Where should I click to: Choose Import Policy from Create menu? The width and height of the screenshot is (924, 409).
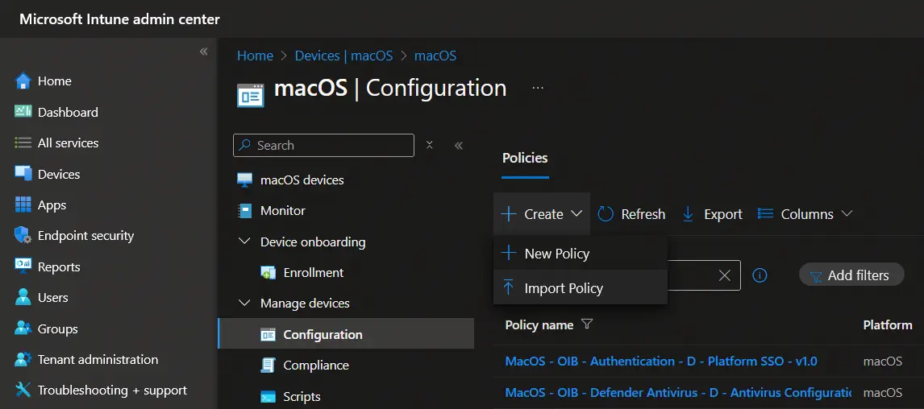click(563, 288)
